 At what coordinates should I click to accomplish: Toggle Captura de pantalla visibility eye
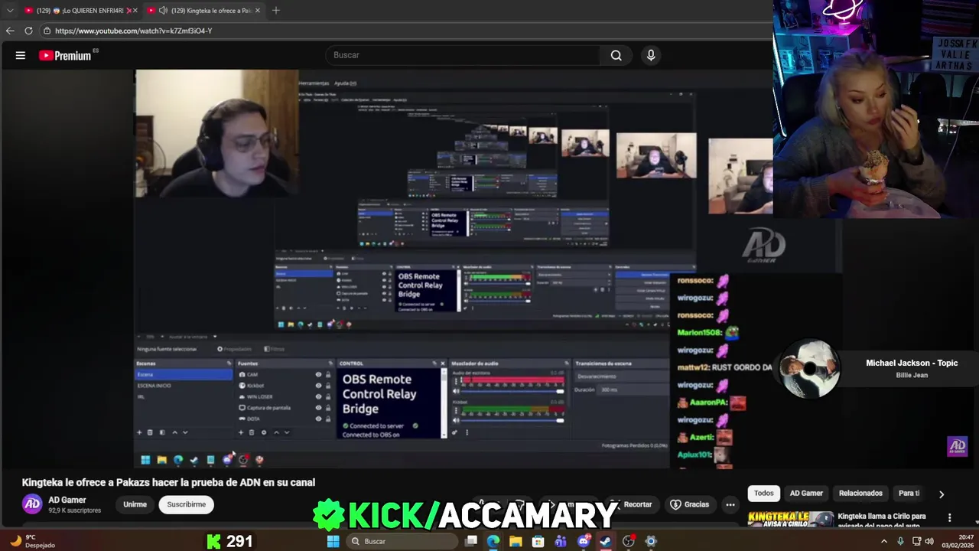click(x=318, y=407)
